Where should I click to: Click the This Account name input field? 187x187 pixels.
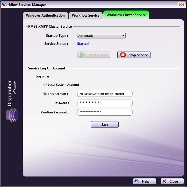105,94
